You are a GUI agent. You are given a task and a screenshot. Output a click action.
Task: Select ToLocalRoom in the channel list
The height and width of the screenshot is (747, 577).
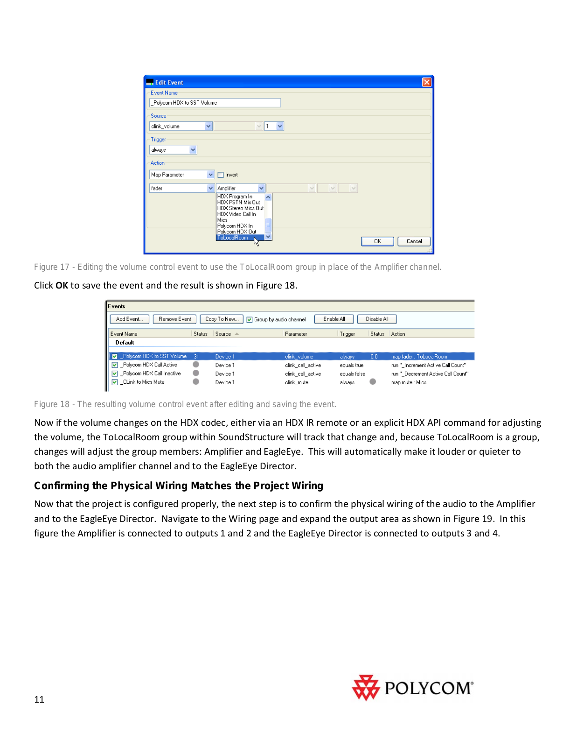tap(240, 238)
